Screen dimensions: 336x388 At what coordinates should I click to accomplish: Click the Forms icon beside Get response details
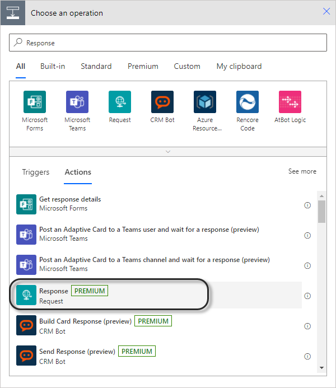coord(26,204)
